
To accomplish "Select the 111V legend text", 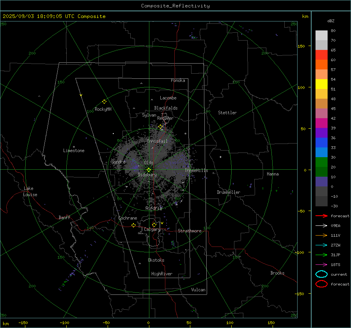I will tap(335, 235).
